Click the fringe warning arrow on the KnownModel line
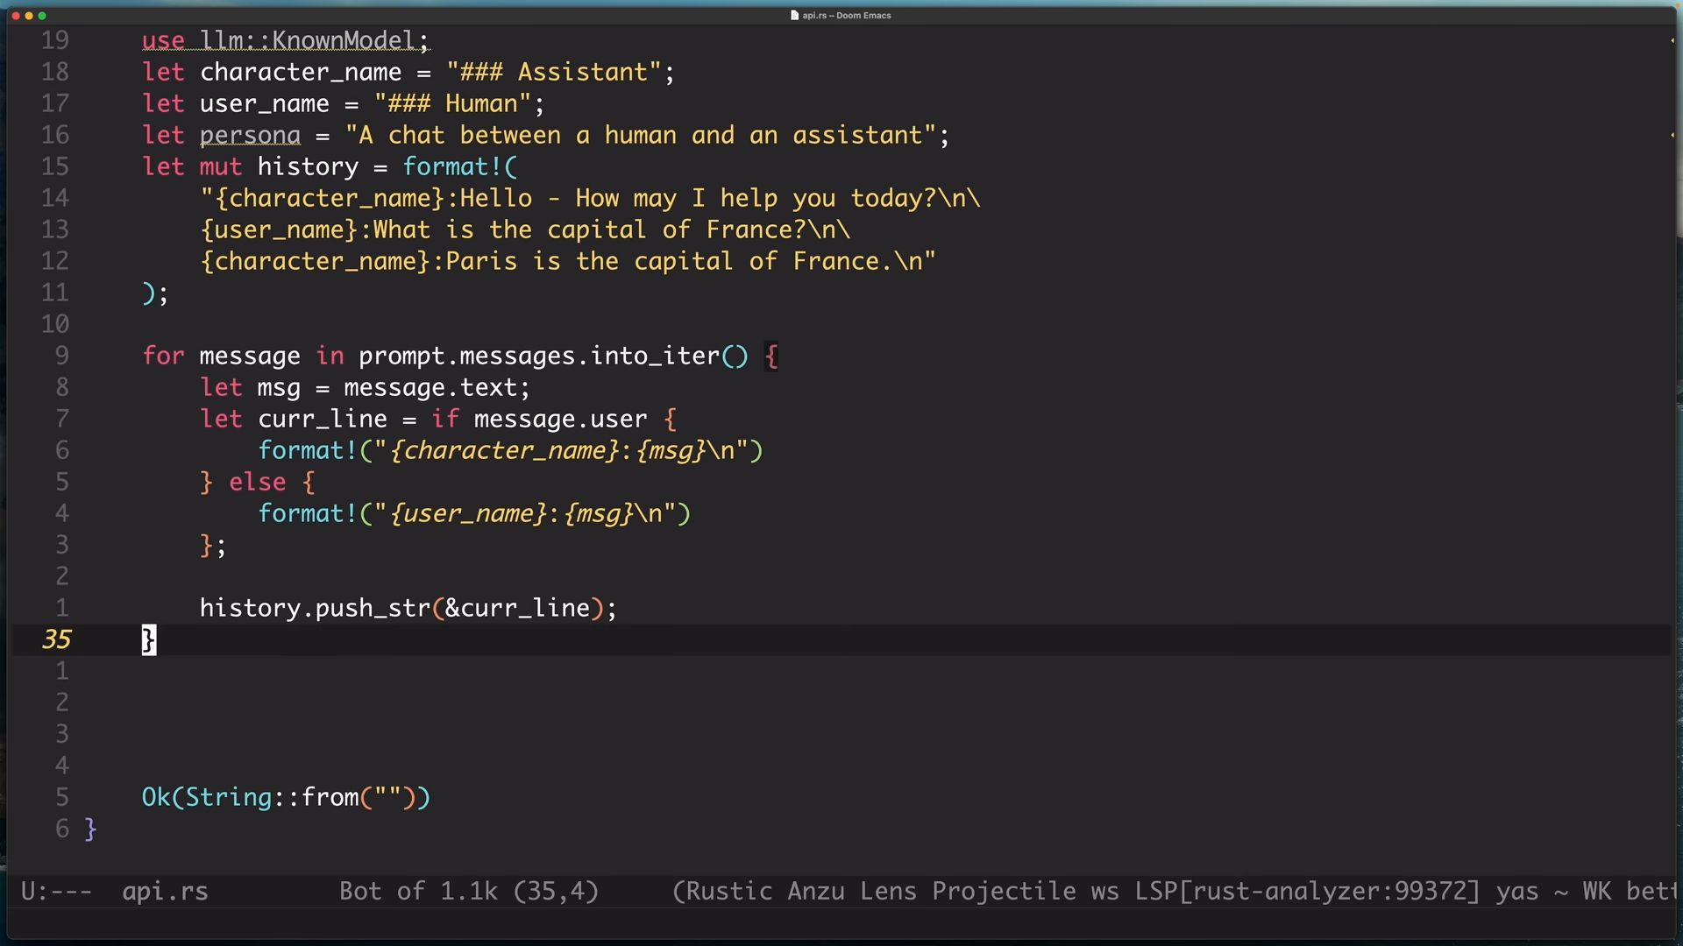1683x946 pixels. 1672,40
